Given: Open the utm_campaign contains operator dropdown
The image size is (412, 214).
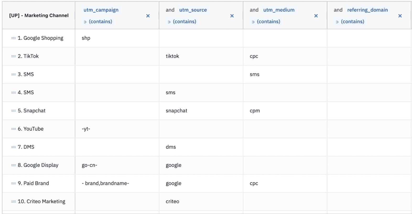Looking at the screenshot, I should 98,22.
